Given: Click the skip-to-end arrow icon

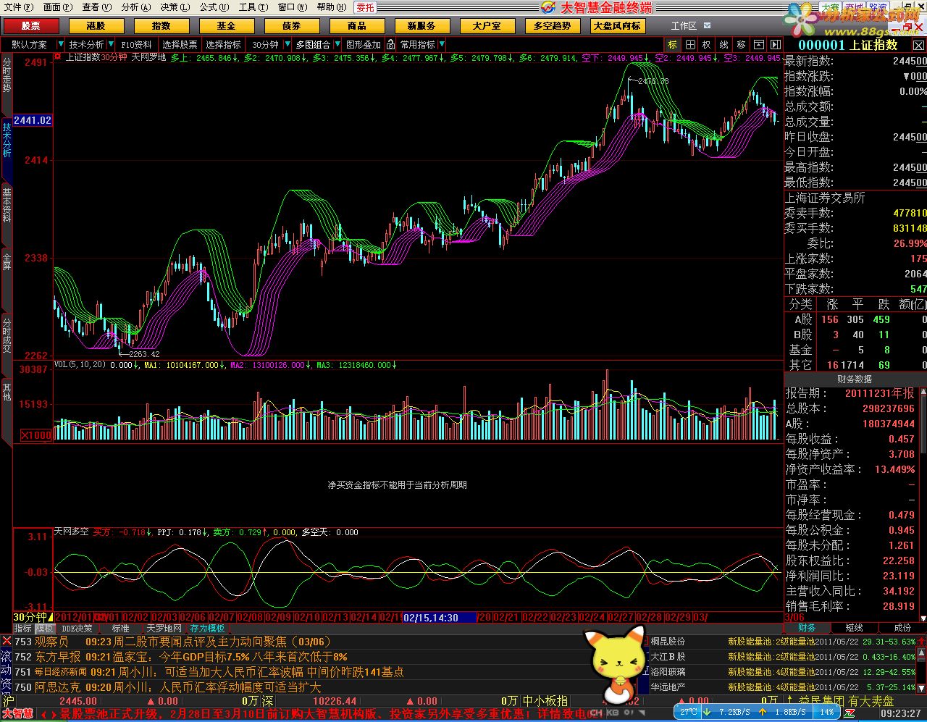Looking at the screenshot, I should coord(775,44).
